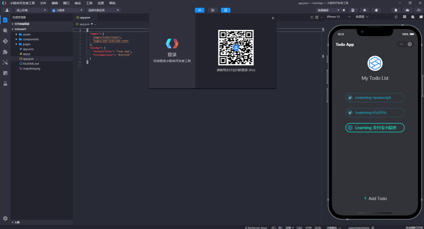
Task: Open the 线上环境 environment dropdown
Action: pyautogui.click(x=31, y=10)
